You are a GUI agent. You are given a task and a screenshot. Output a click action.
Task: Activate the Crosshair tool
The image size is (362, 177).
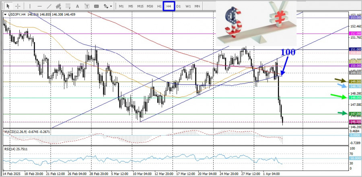tap(18, 6)
